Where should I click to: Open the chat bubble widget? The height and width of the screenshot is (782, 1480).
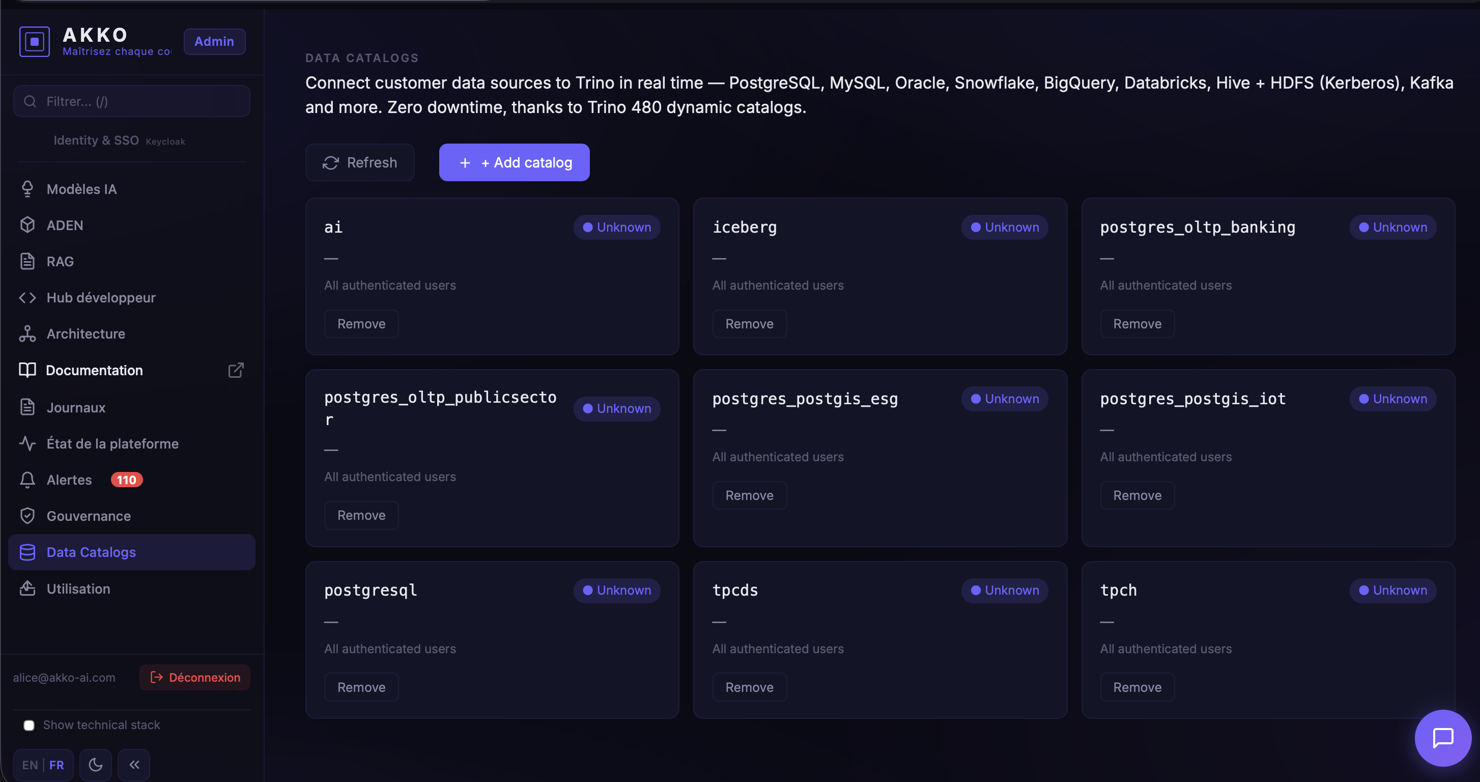1443,738
